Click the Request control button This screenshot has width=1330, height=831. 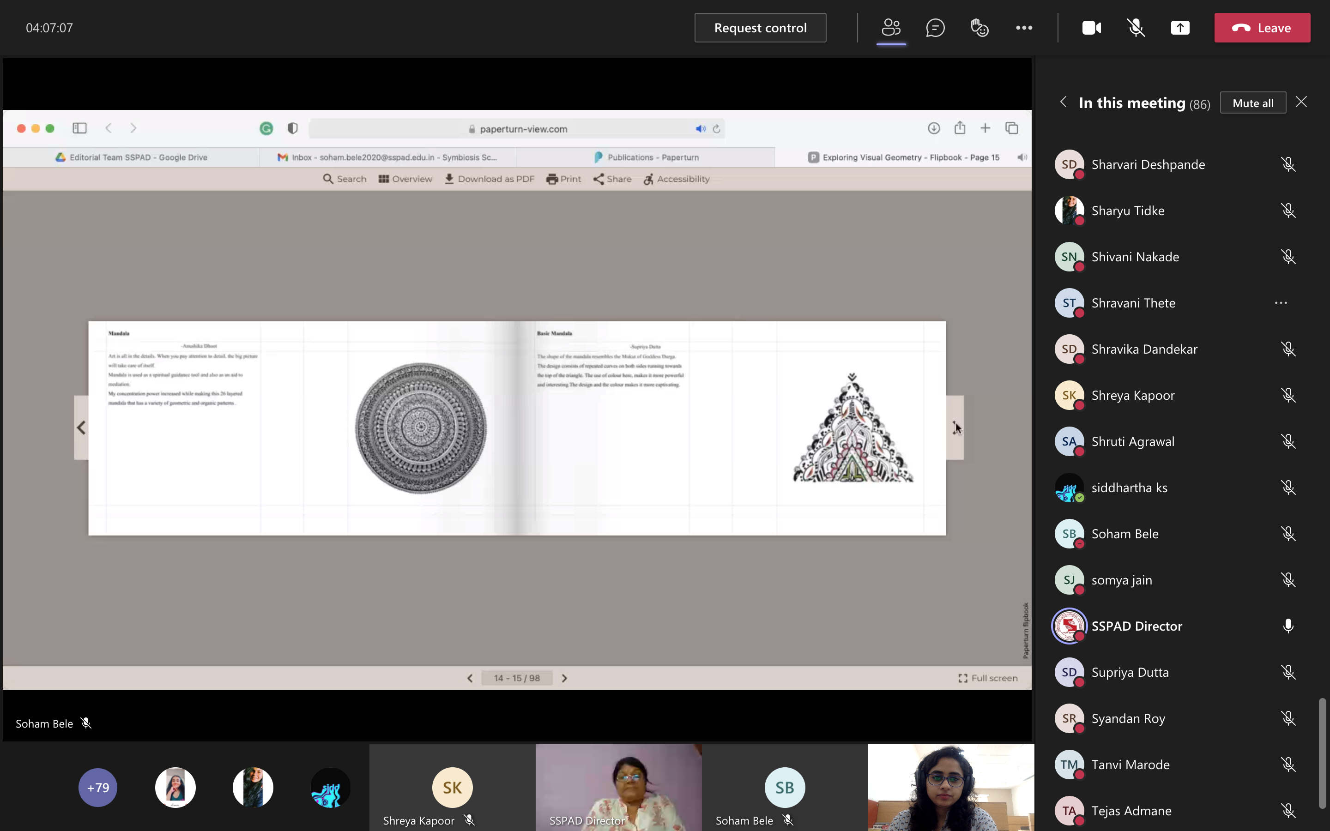pyautogui.click(x=760, y=28)
